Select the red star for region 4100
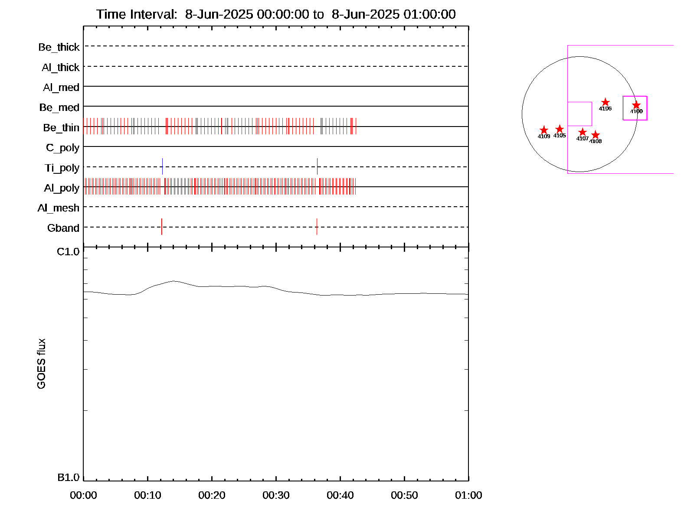 [636, 105]
